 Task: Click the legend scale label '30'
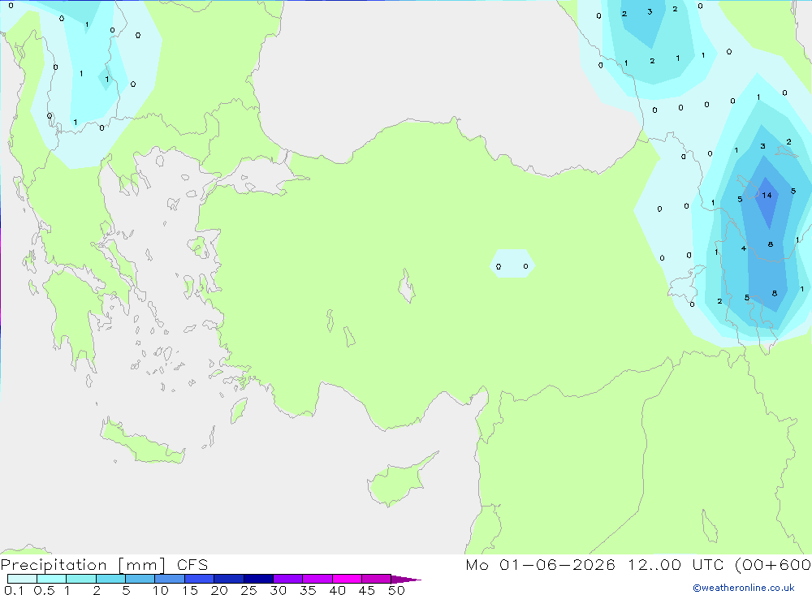point(278,590)
